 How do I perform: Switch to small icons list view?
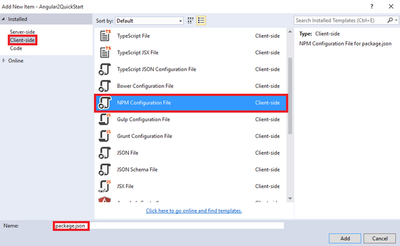click(201, 21)
